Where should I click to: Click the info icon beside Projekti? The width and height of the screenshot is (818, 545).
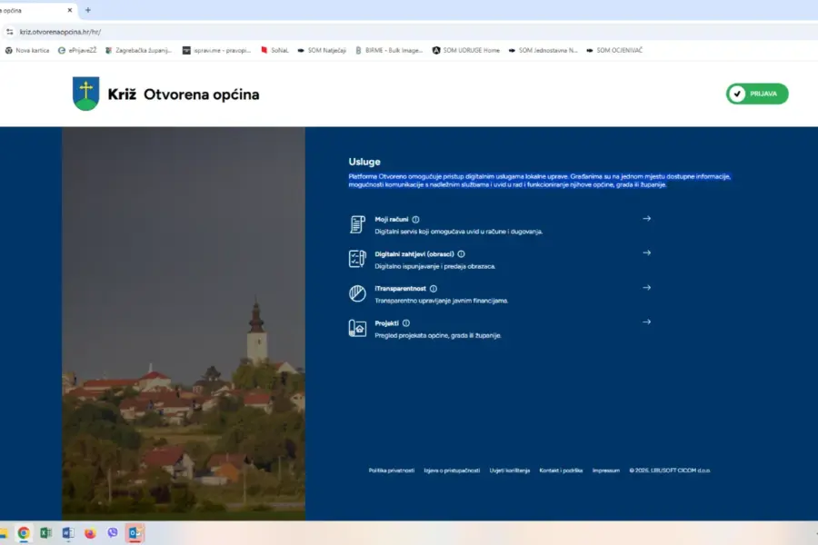tap(405, 322)
